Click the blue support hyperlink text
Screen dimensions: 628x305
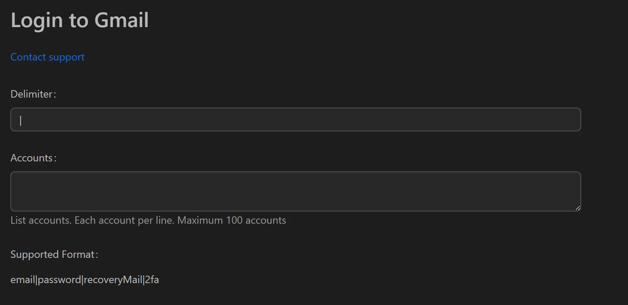pyautogui.click(x=47, y=57)
